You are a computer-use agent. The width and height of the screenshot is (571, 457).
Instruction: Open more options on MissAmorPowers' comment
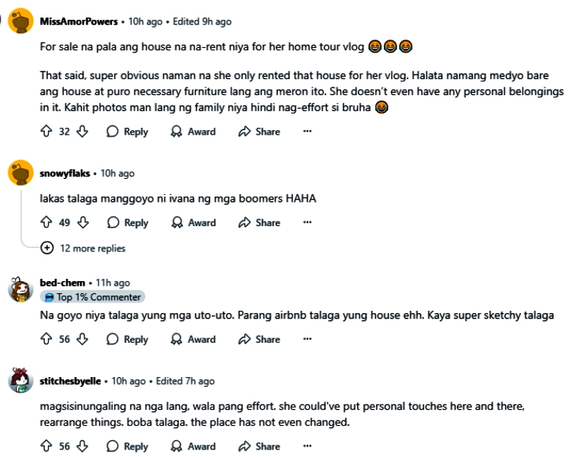pyautogui.click(x=308, y=132)
